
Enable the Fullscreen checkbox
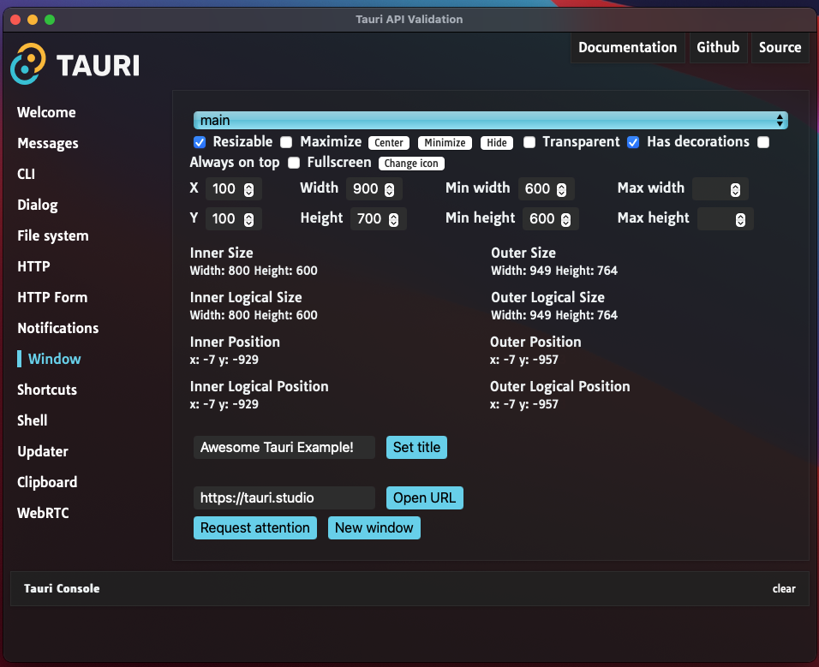pos(294,163)
